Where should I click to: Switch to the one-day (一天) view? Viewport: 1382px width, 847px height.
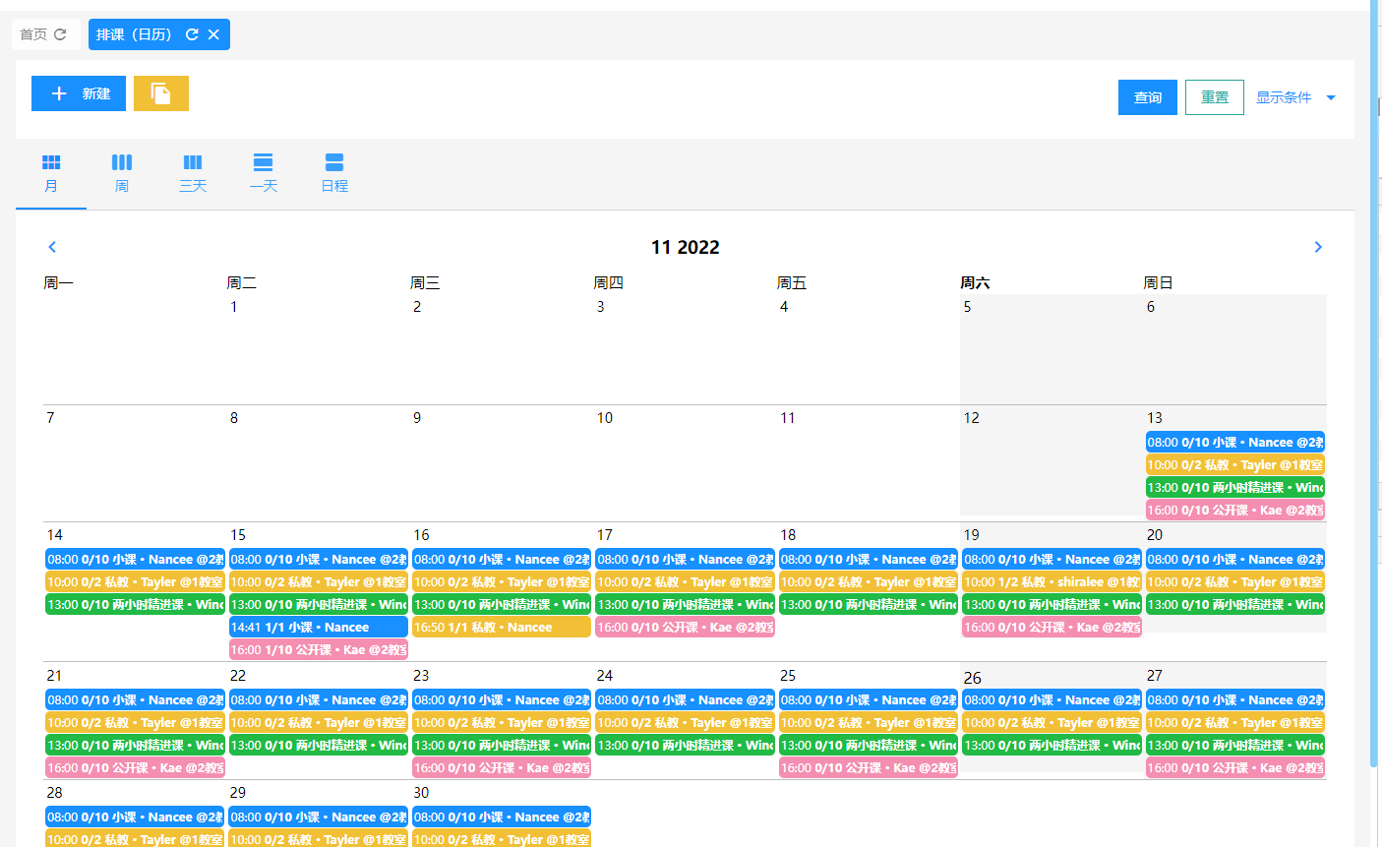point(264,163)
